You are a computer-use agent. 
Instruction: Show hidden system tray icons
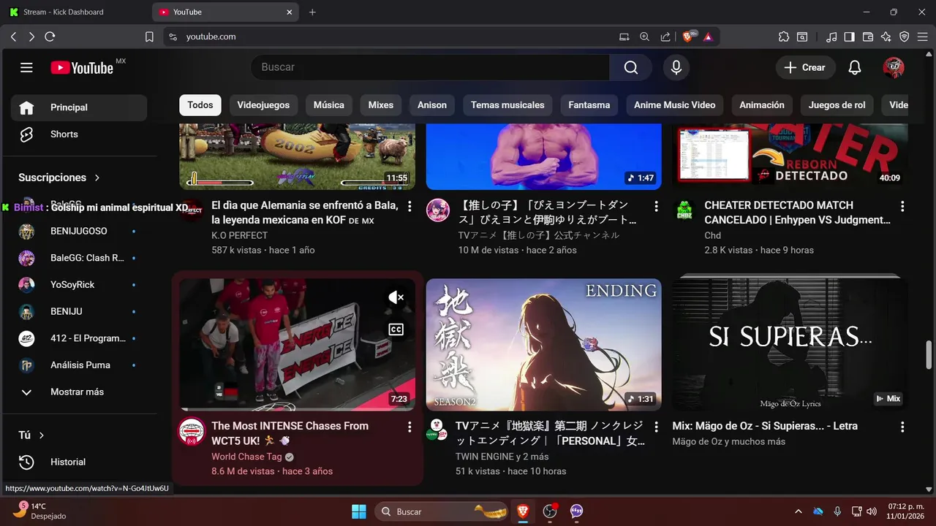tap(798, 511)
